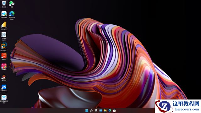Viewport: 201px width, 113px height.
Task: Select the Tableau 2021.1 desktop shortcut
Action: pyautogui.click(x=4, y=36)
